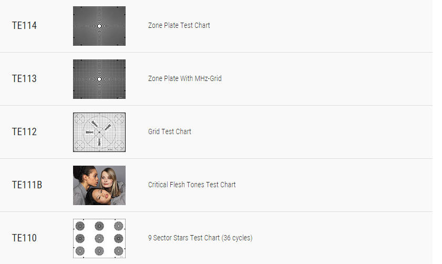Open the Grid Test Chart link
This screenshot has height=264, width=442.
(x=170, y=131)
